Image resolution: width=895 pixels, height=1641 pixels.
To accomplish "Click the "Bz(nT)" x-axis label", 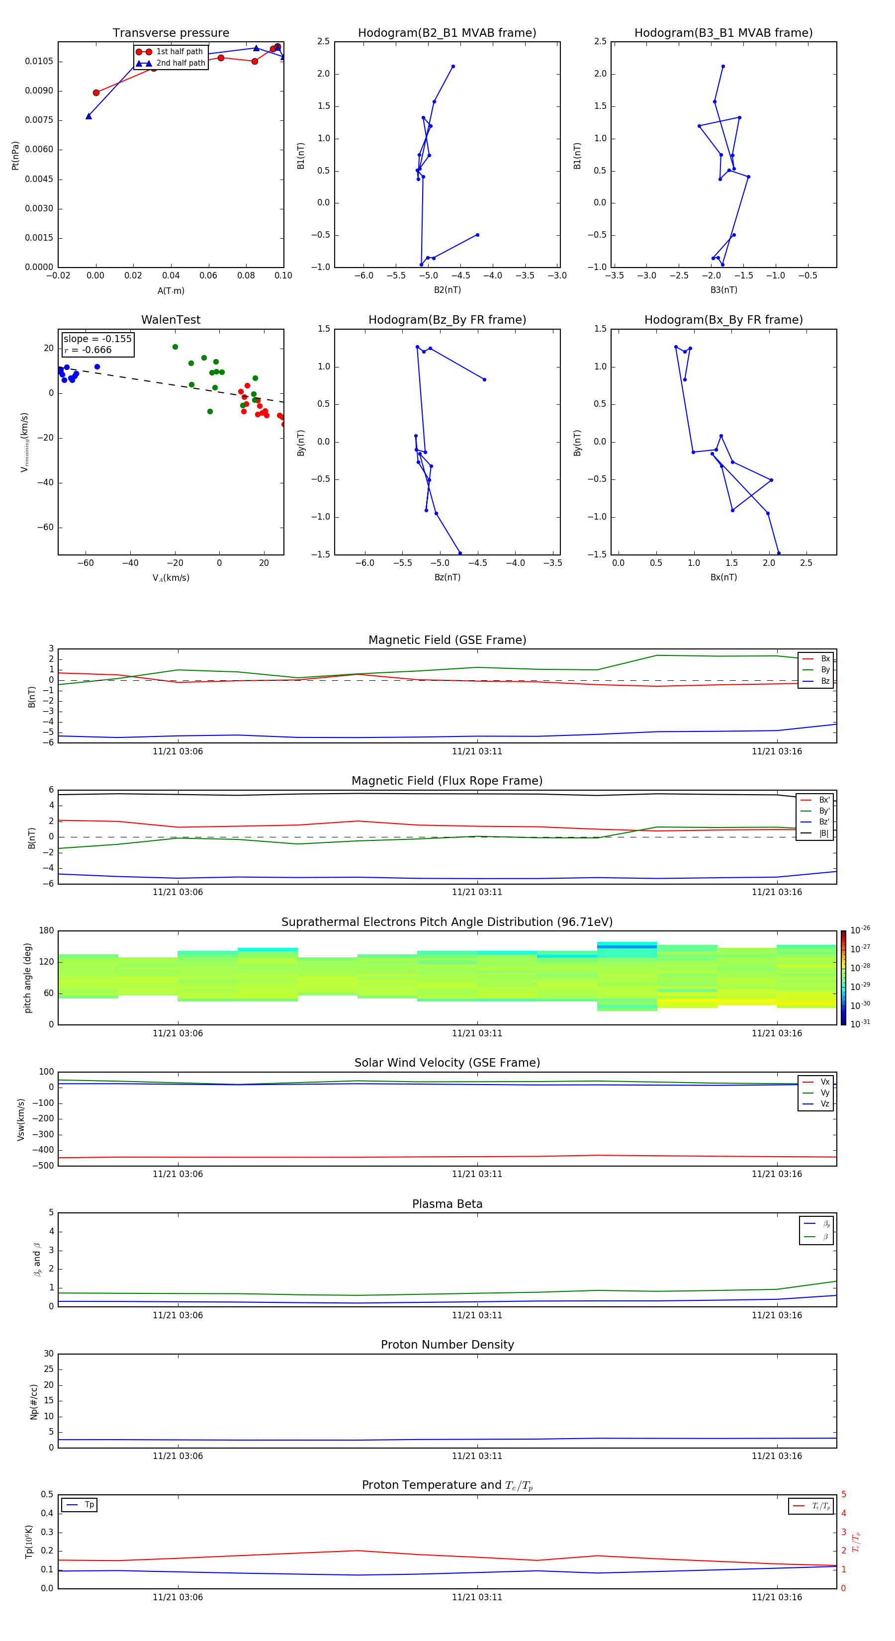I will pyautogui.click(x=447, y=577).
